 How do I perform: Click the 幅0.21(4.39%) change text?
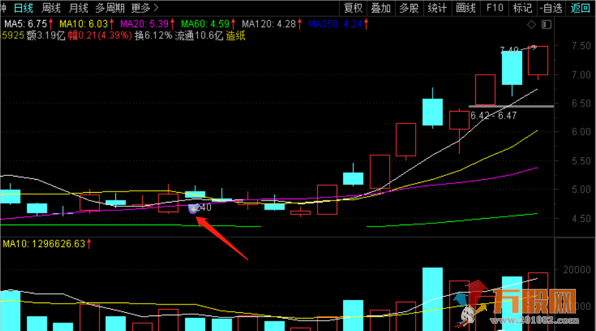point(100,36)
